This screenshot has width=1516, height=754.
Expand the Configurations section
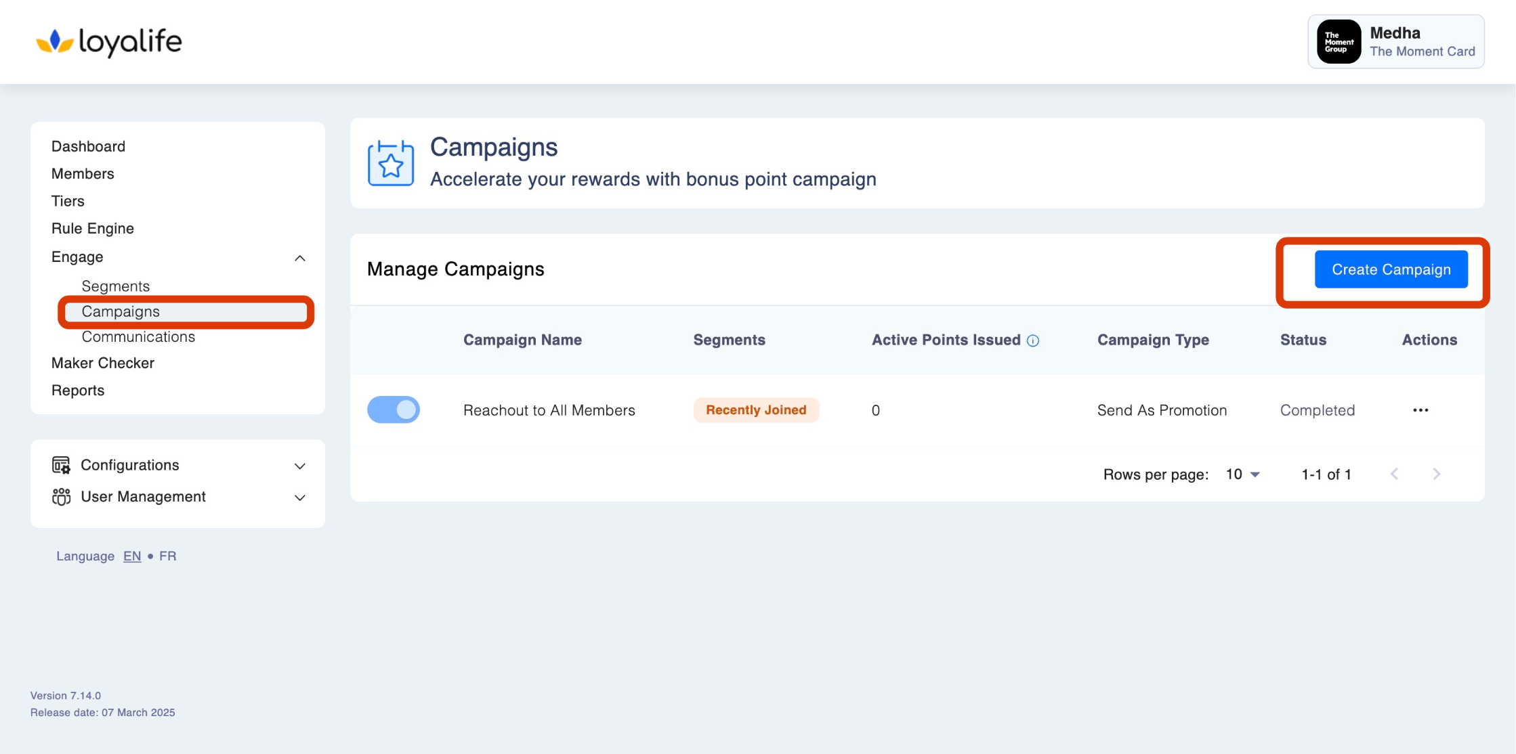[x=300, y=466]
